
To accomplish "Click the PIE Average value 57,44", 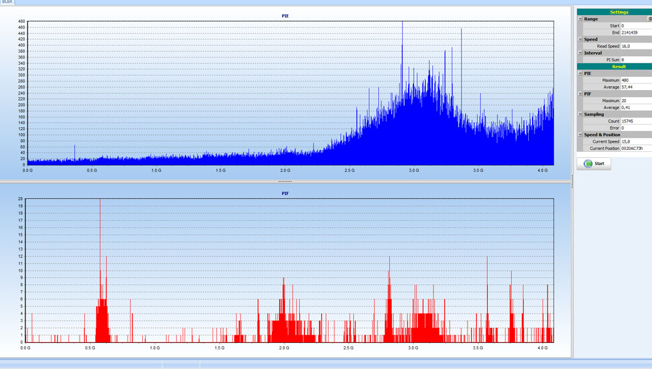I will pos(636,87).
